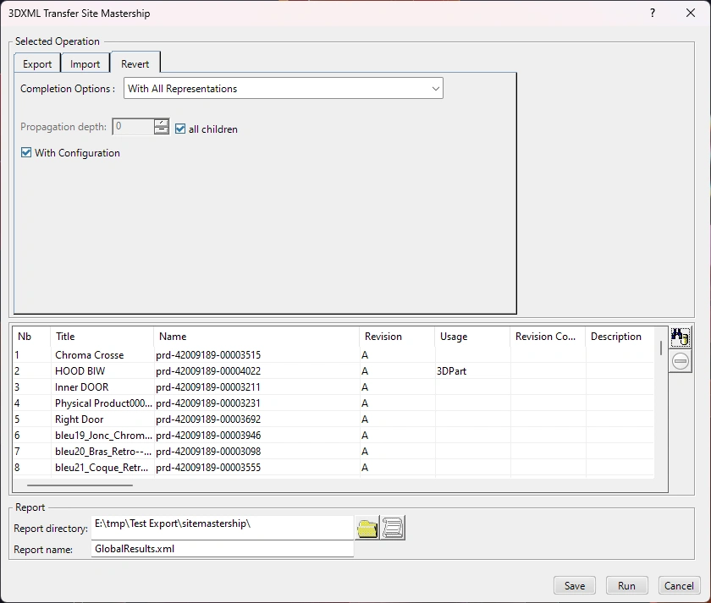Switch to the Import tab
Screen dimensions: 711x603
(x=85, y=64)
